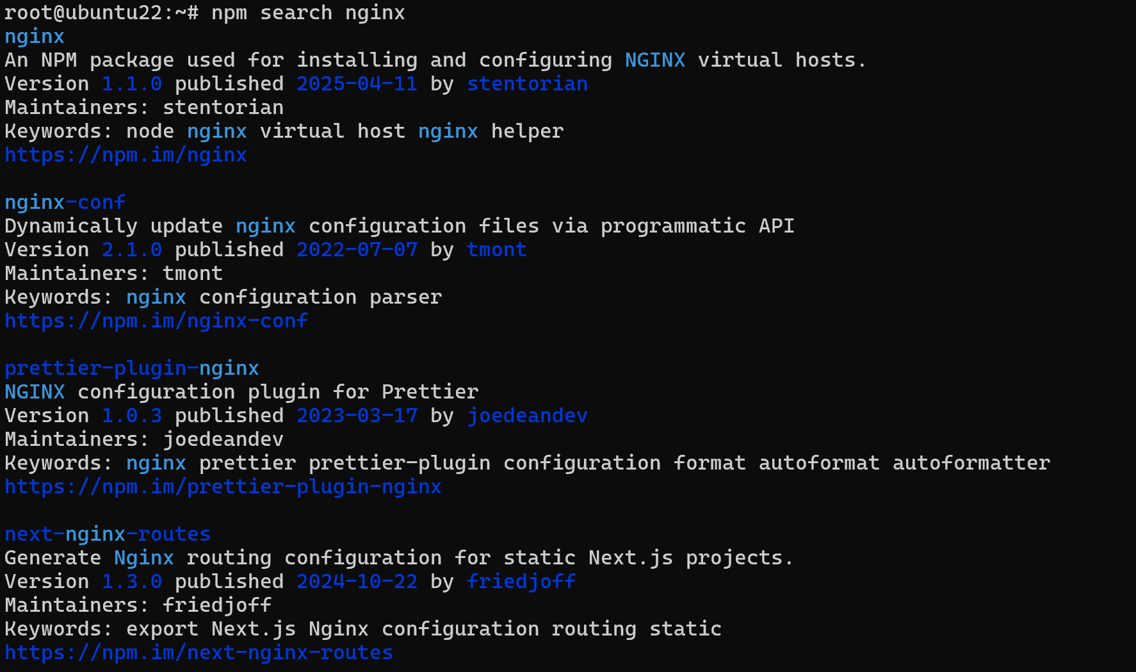
Task: Click version number 2.1.0
Action: tap(132, 250)
